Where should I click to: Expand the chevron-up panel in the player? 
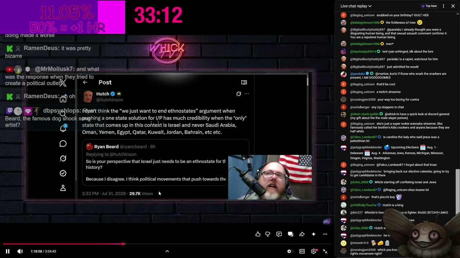click(x=167, y=251)
